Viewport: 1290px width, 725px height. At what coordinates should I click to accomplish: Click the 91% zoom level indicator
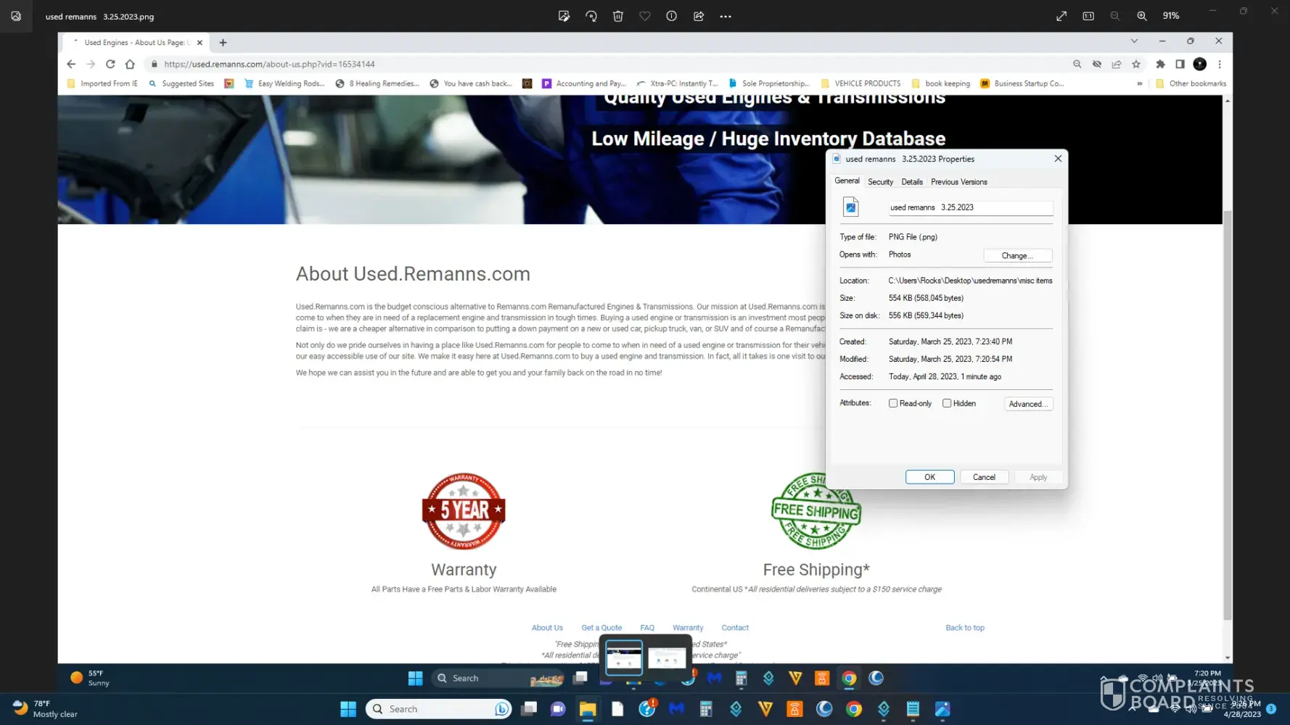tap(1171, 16)
